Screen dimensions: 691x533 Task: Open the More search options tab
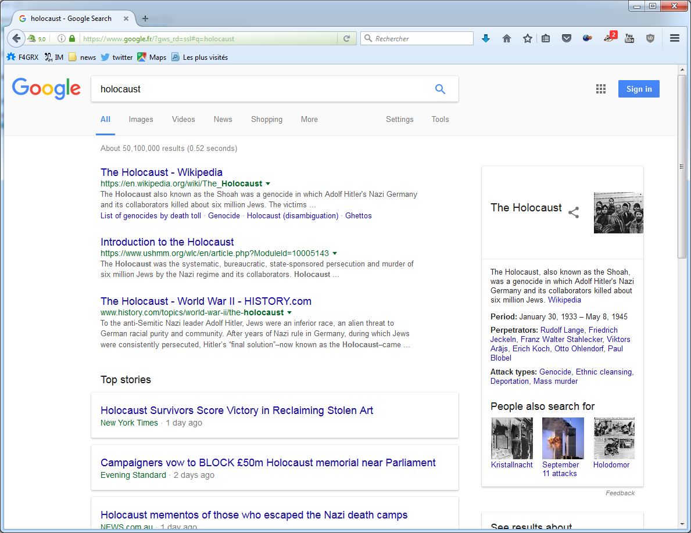pyautogui.click(x=309, y=120)
